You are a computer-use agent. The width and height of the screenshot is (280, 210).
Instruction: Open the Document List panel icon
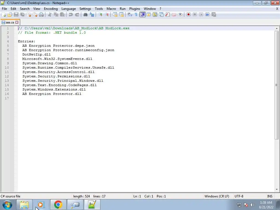coord(161,15)
